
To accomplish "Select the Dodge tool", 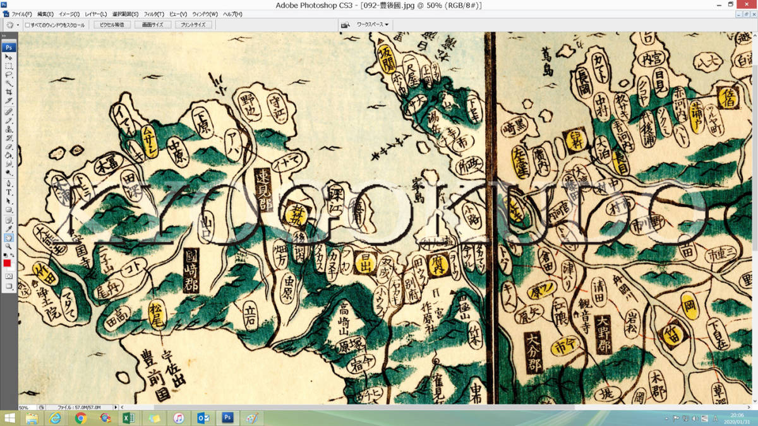I will point(9,173).
